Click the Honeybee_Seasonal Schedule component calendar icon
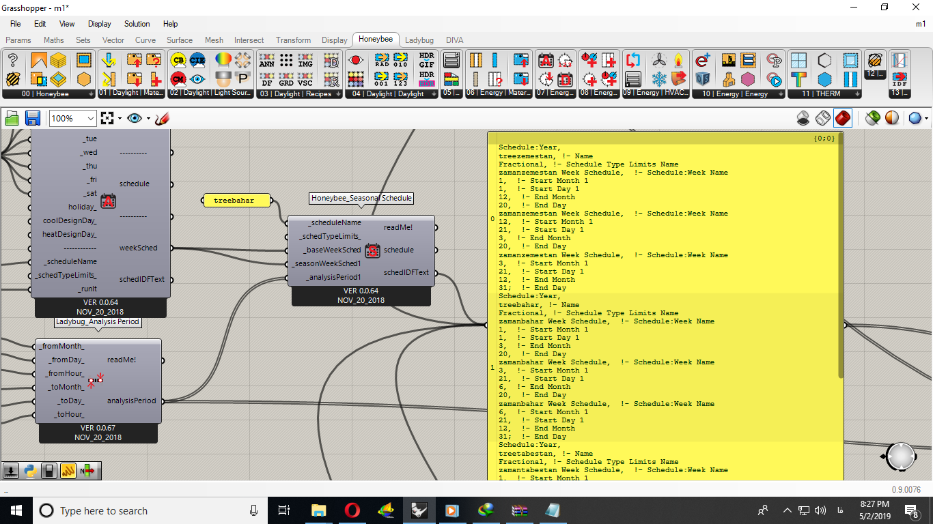933x524 pixels. coord(372,250)
